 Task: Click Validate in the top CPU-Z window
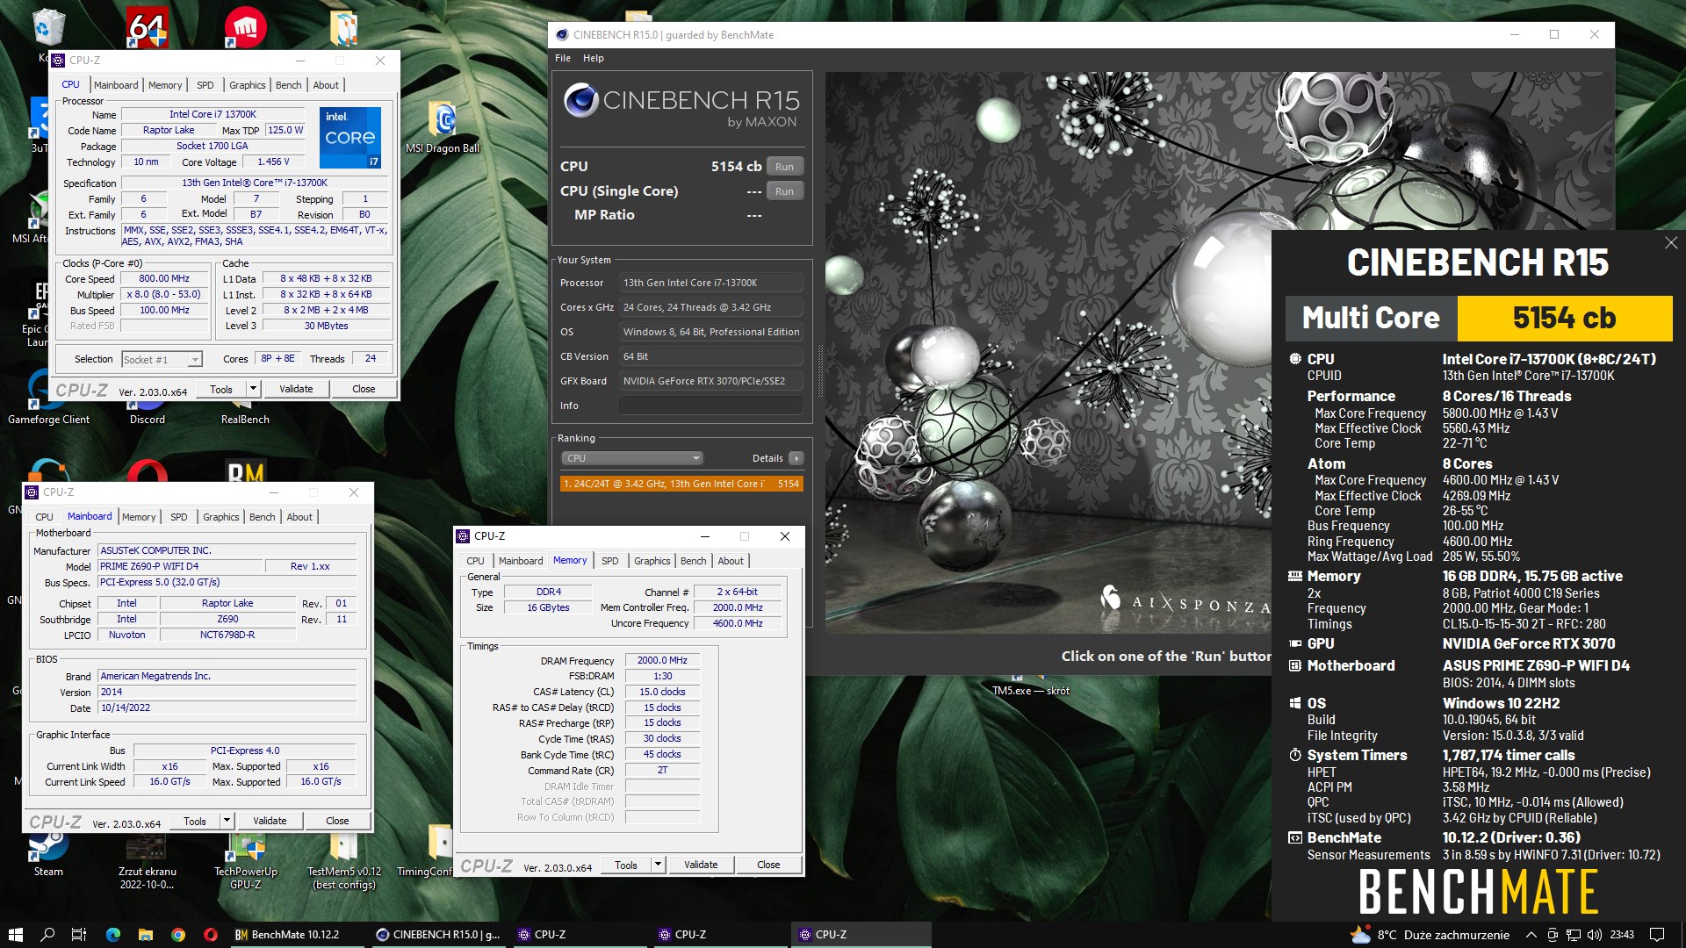[x=296, y=389]
